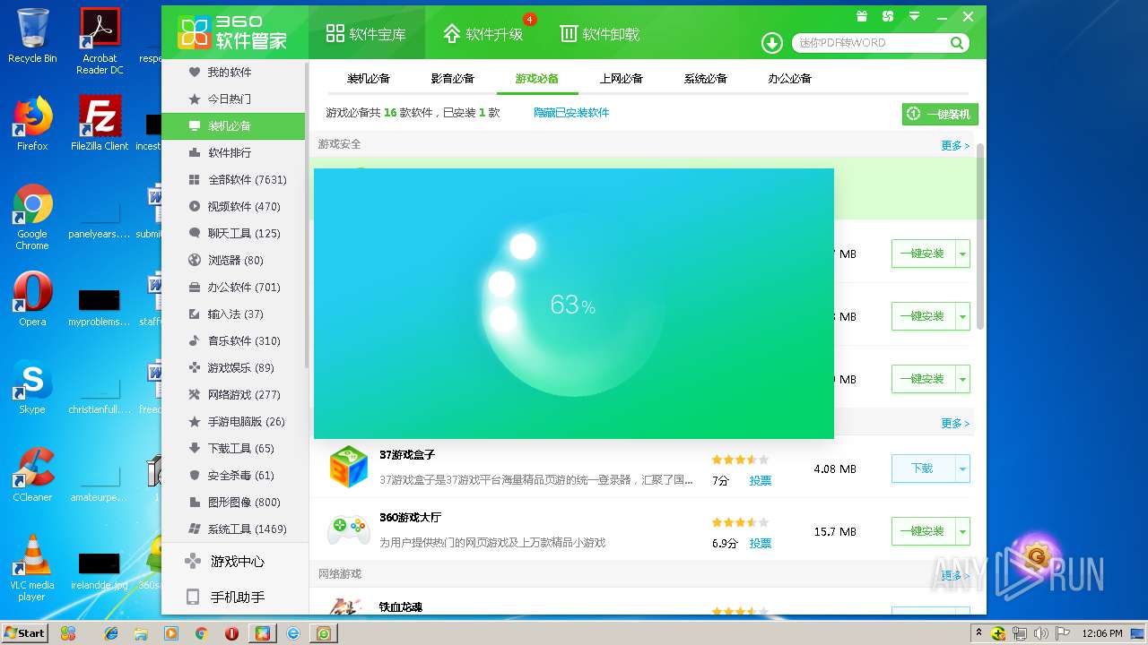Select 系统工具 (1469) category
Image resolution: width=1148 pixels, height=645 pixels.
coord(233,529)
